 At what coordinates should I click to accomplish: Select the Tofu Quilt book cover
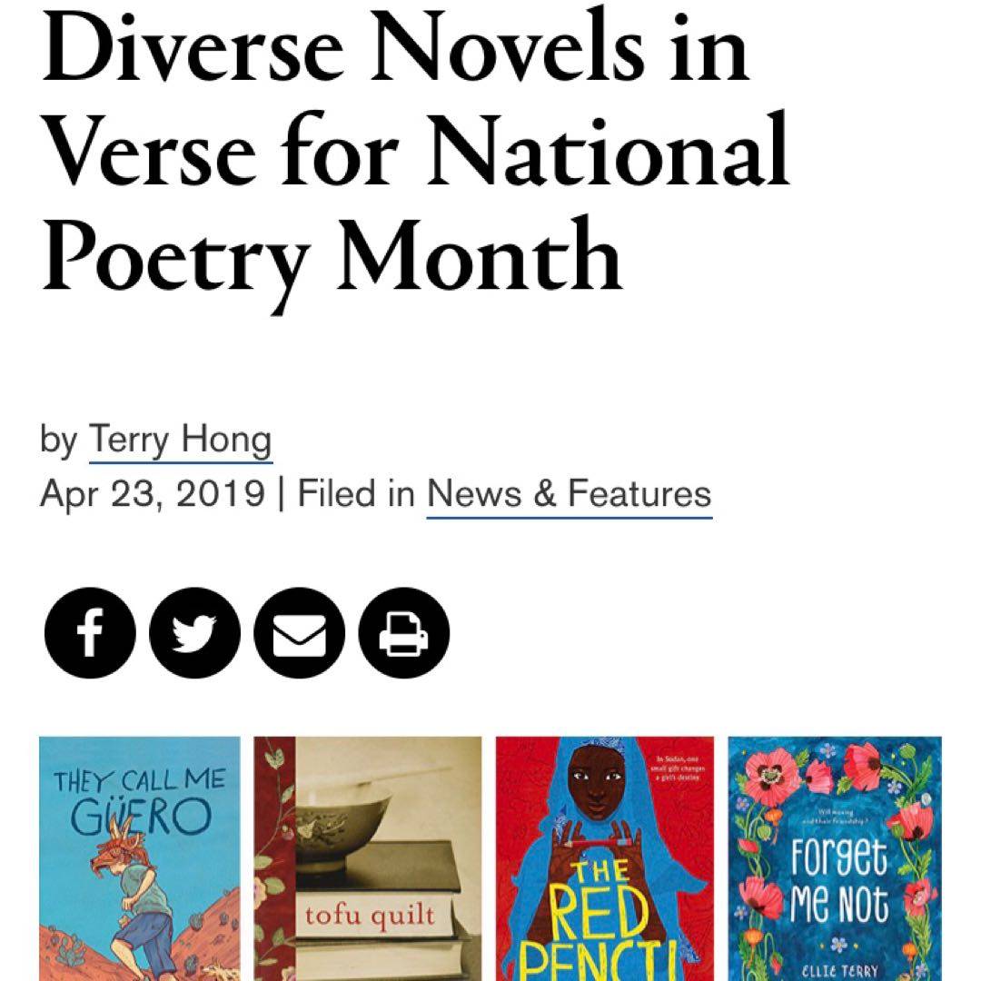[367, 857]
